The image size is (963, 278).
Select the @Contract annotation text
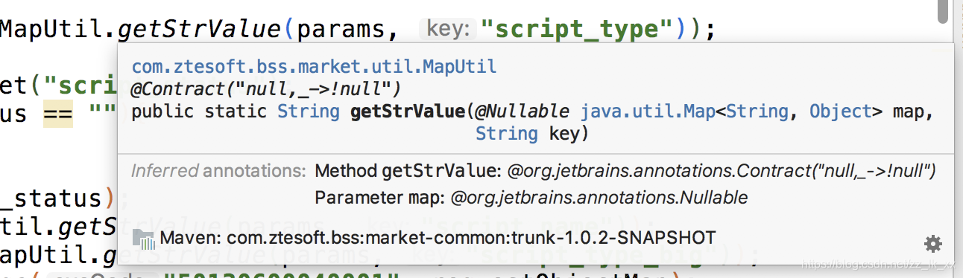(x=266, y=89)
